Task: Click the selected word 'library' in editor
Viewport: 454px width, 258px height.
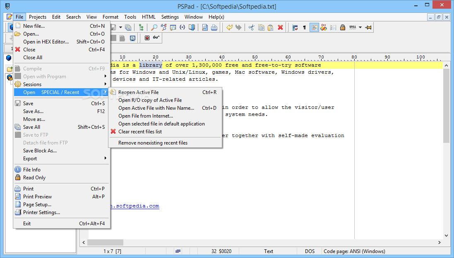Action: click(151, 65)
